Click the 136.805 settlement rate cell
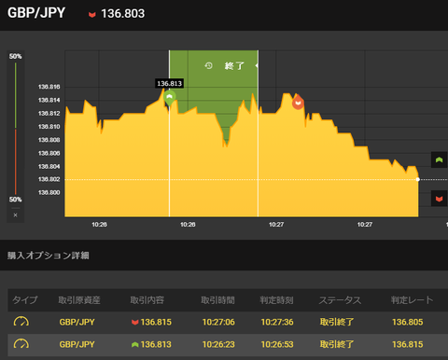Viewport: 448px width, 360px height. [408, 322]
